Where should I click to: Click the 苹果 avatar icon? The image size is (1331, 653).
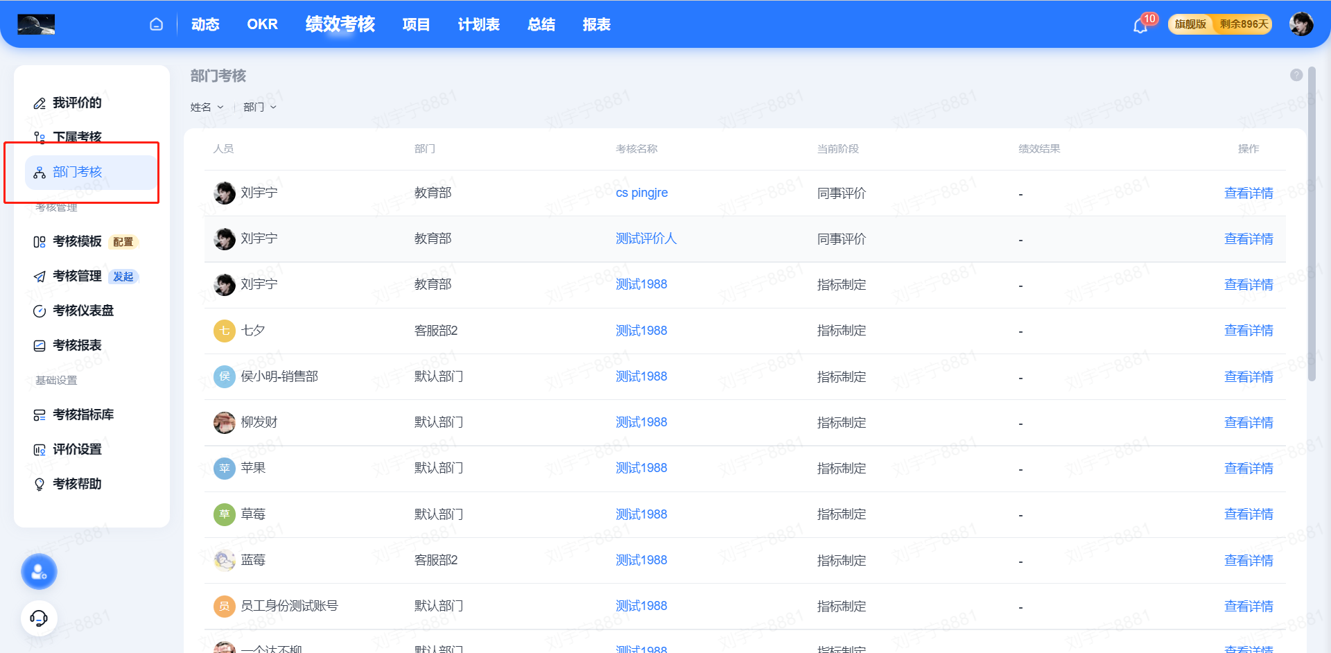click(225, 469)
